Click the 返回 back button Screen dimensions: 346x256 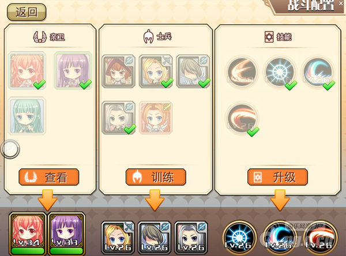tap(27, 12)
